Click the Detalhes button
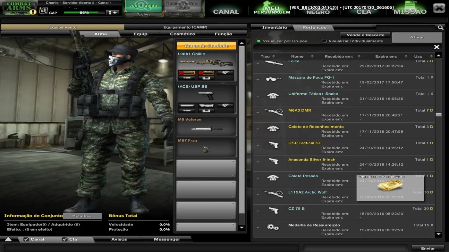 click(82, 216)
